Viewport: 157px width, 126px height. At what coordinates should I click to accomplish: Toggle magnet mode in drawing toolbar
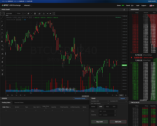pos(2,54)
